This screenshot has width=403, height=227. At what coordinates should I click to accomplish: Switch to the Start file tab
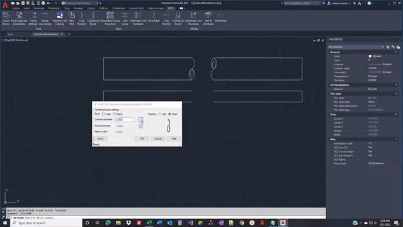pos(10,34)
